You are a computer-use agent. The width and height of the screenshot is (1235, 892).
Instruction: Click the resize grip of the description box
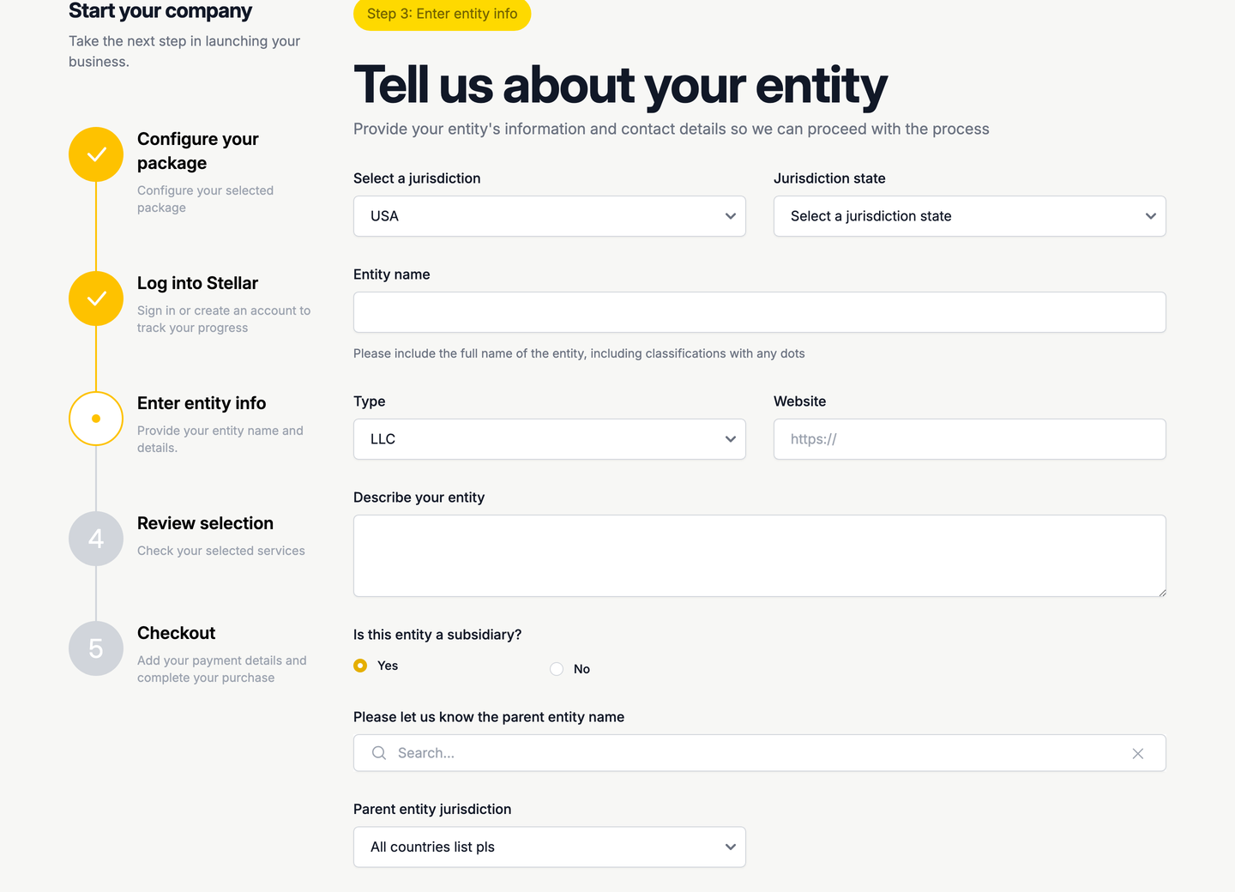tap(1161, 592)
